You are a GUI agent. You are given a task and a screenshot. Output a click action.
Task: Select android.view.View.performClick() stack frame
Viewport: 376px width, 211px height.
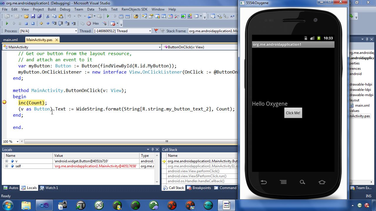(x=194, y=171)
